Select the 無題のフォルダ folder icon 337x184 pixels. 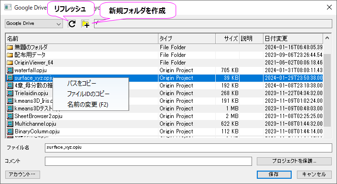click(10, 47)
